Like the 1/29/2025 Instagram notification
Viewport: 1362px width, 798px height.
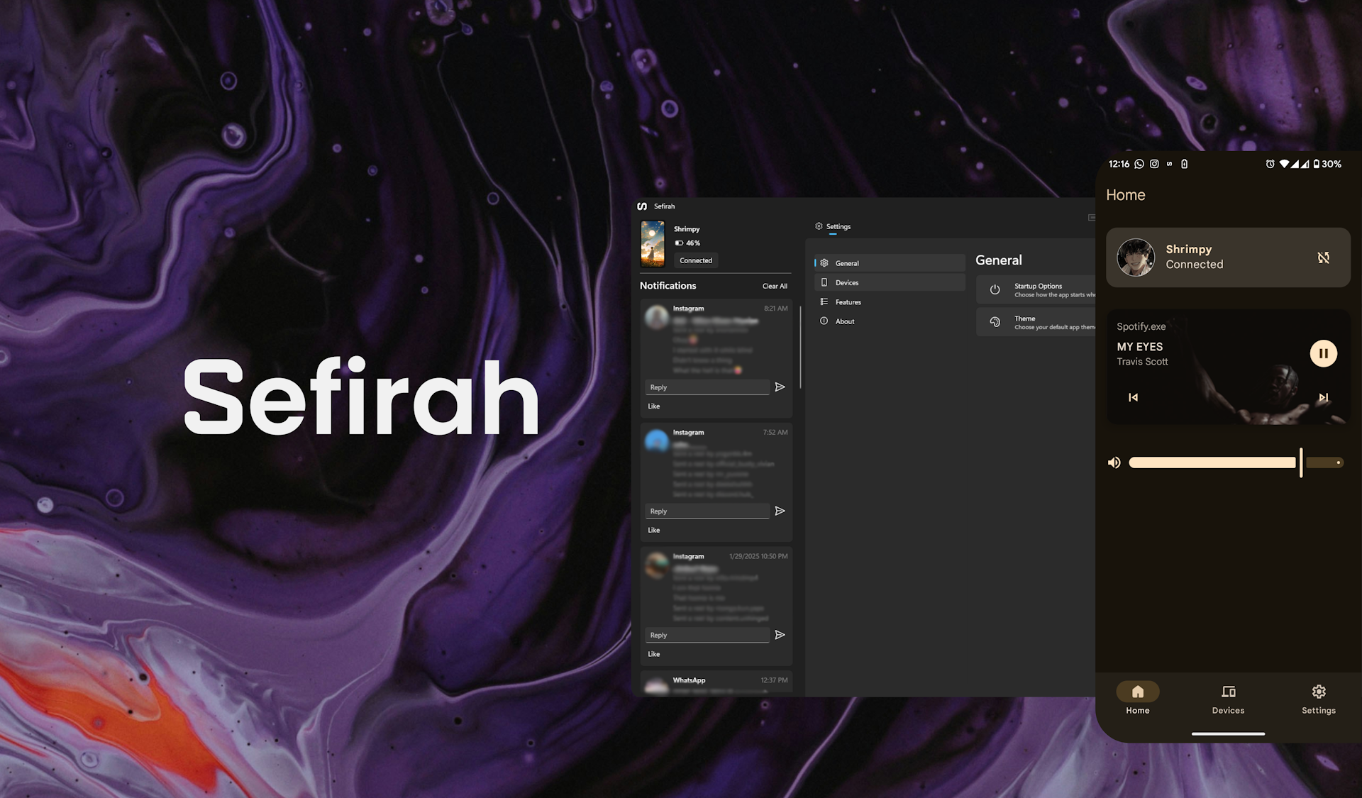[653, 654]
